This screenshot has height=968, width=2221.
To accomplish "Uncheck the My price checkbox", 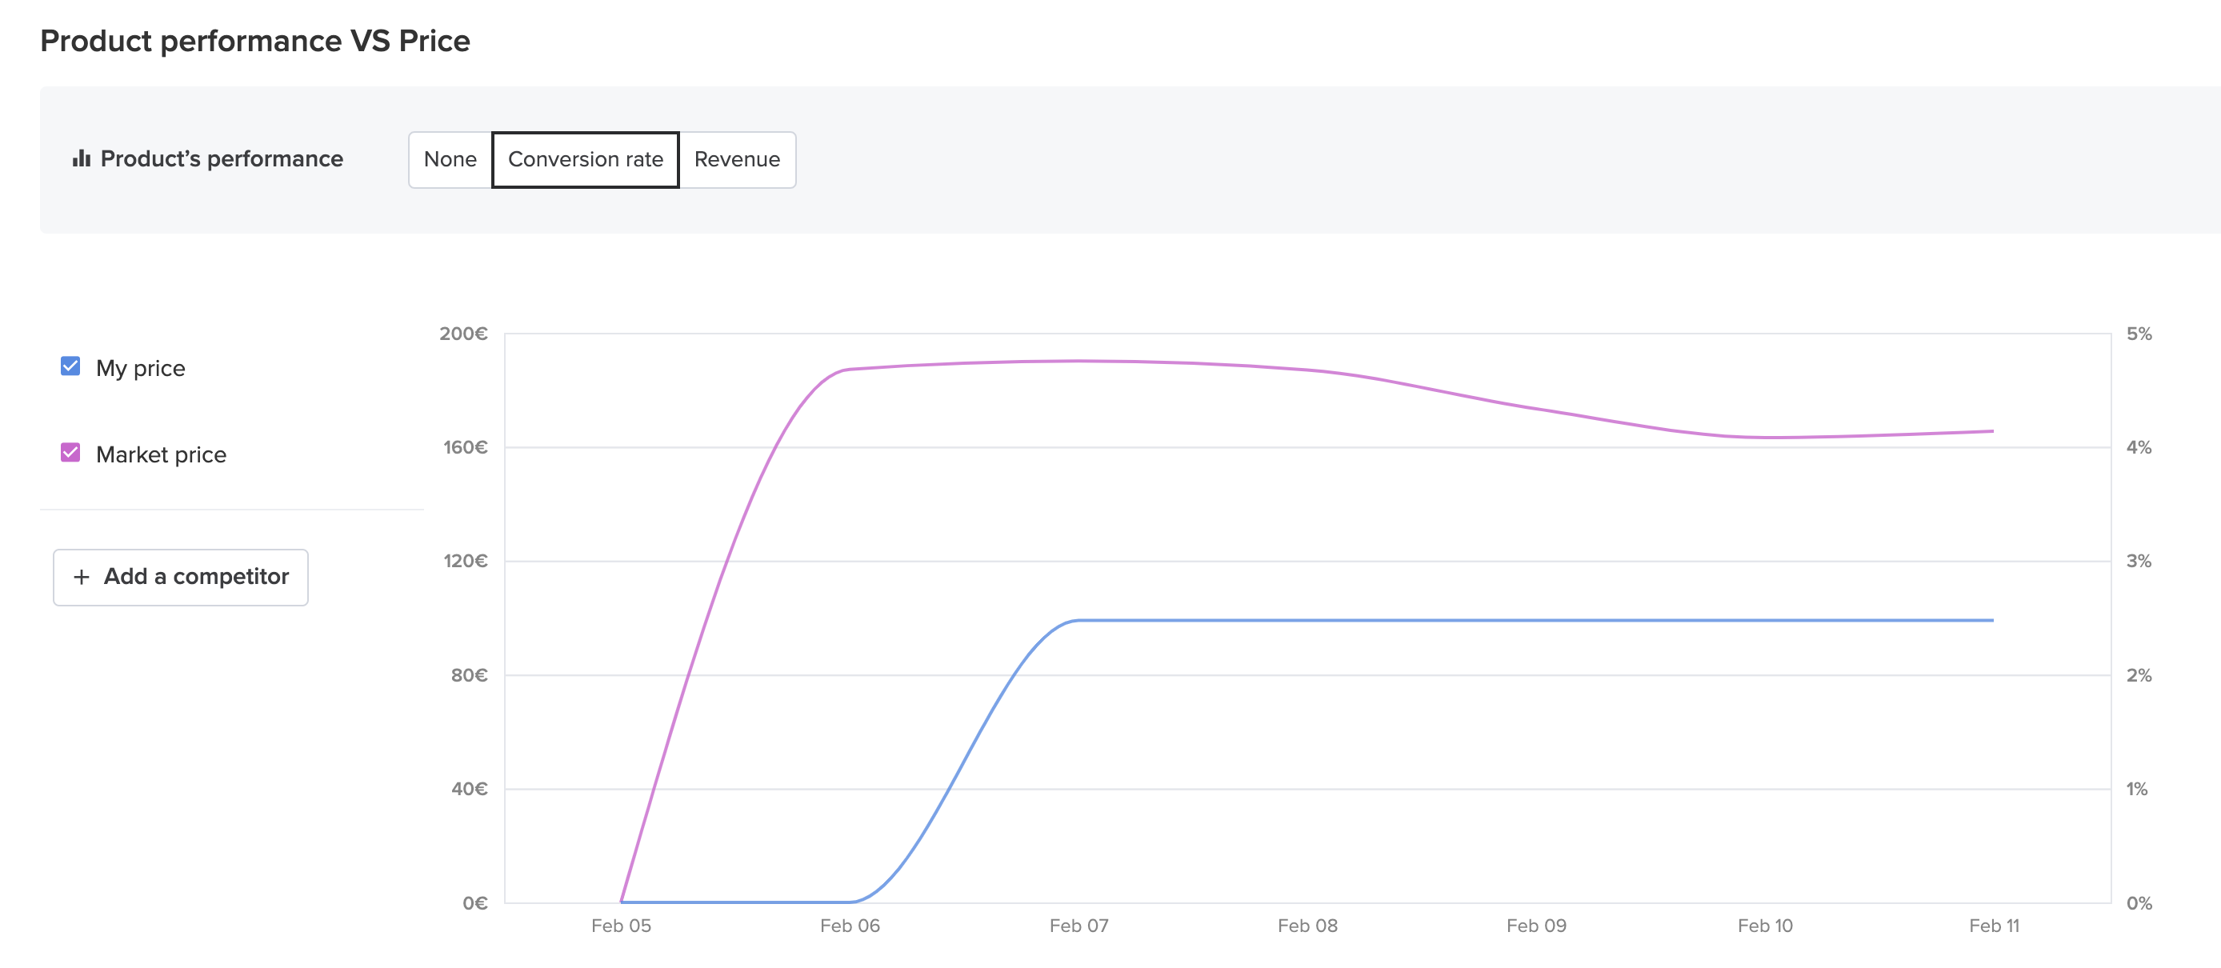I will click(x=70, y=366).
